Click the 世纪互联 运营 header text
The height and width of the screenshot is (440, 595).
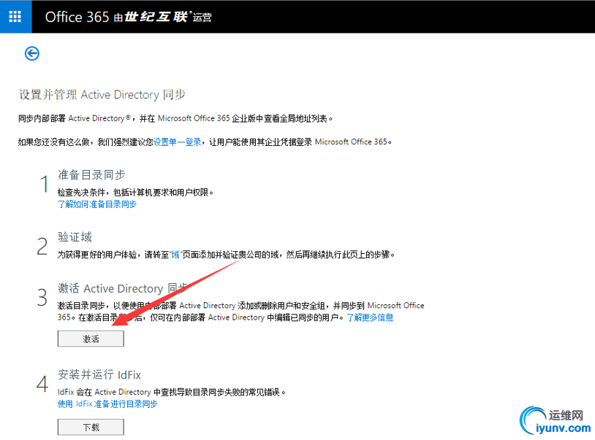click(163, 17)
